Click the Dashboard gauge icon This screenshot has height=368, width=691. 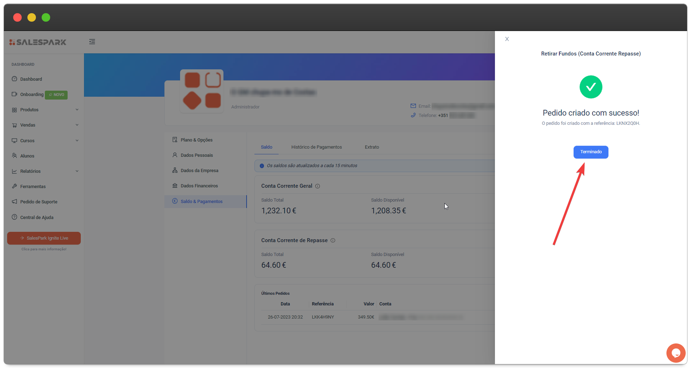tap(14, 79)
